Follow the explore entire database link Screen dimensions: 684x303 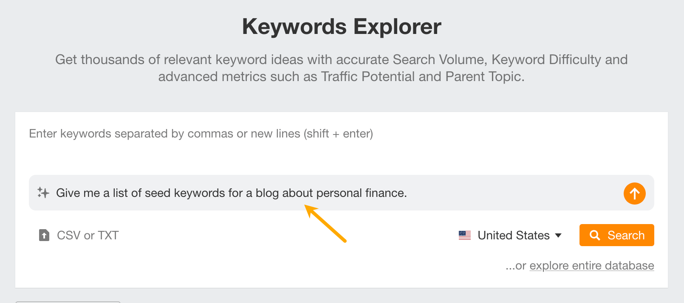[x=591, y=265]
